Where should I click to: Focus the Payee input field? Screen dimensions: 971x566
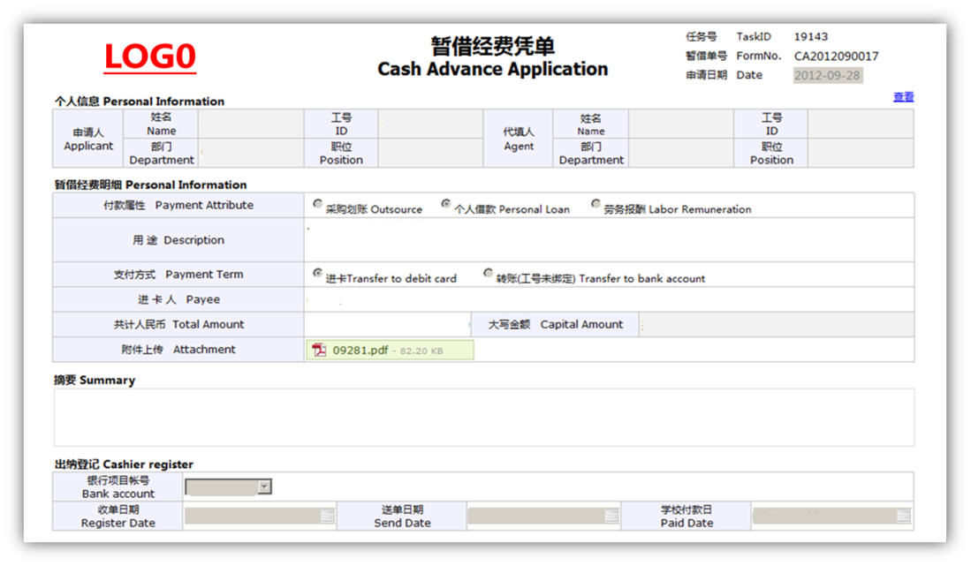(608, 299)
